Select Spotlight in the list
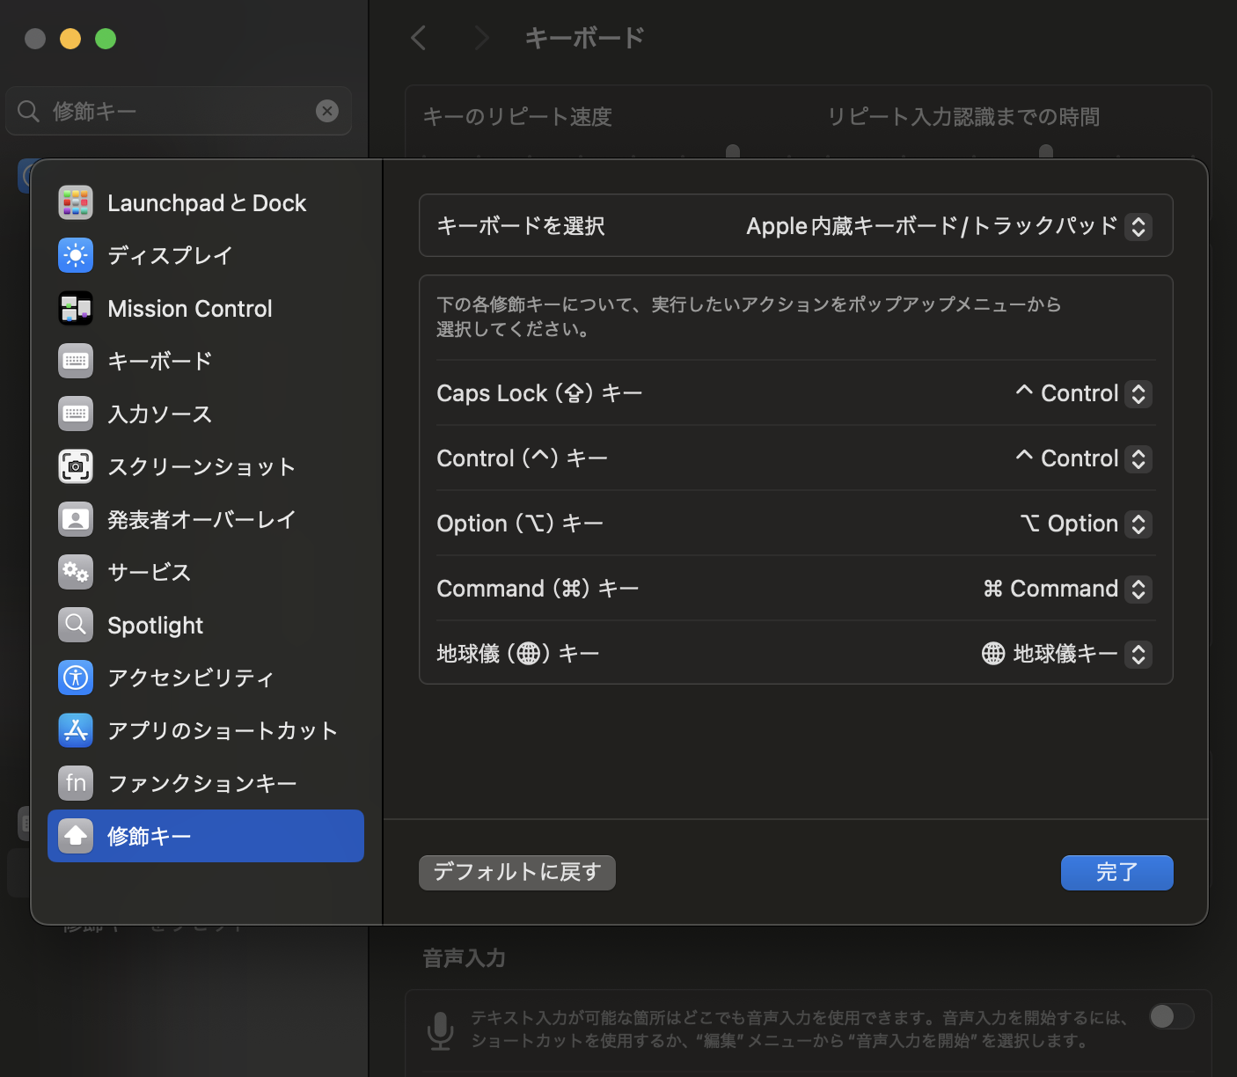The height and width of the screenshot is (1077, 1237). coord(206,625)
